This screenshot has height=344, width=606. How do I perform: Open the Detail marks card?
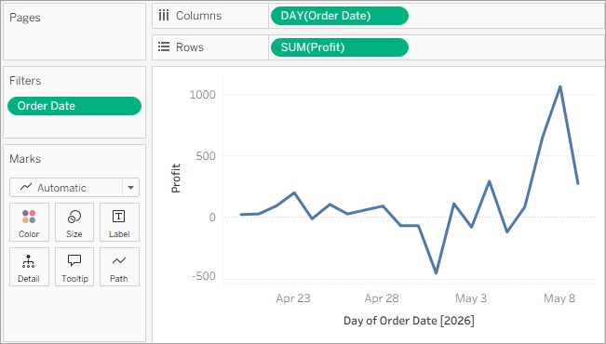click(x=29, y=267)
